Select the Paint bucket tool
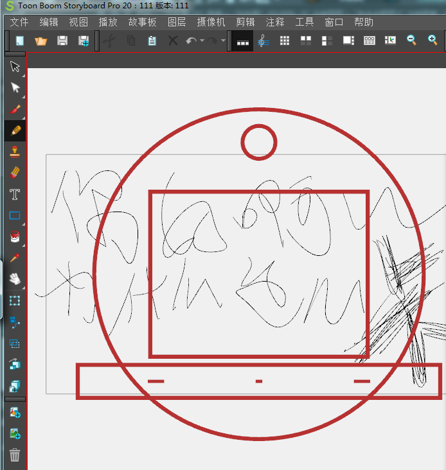 15,237
